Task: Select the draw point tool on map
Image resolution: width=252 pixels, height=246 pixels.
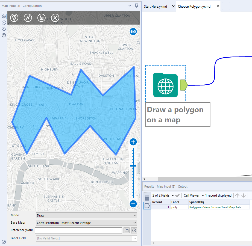Action: [x=14, y=18]
